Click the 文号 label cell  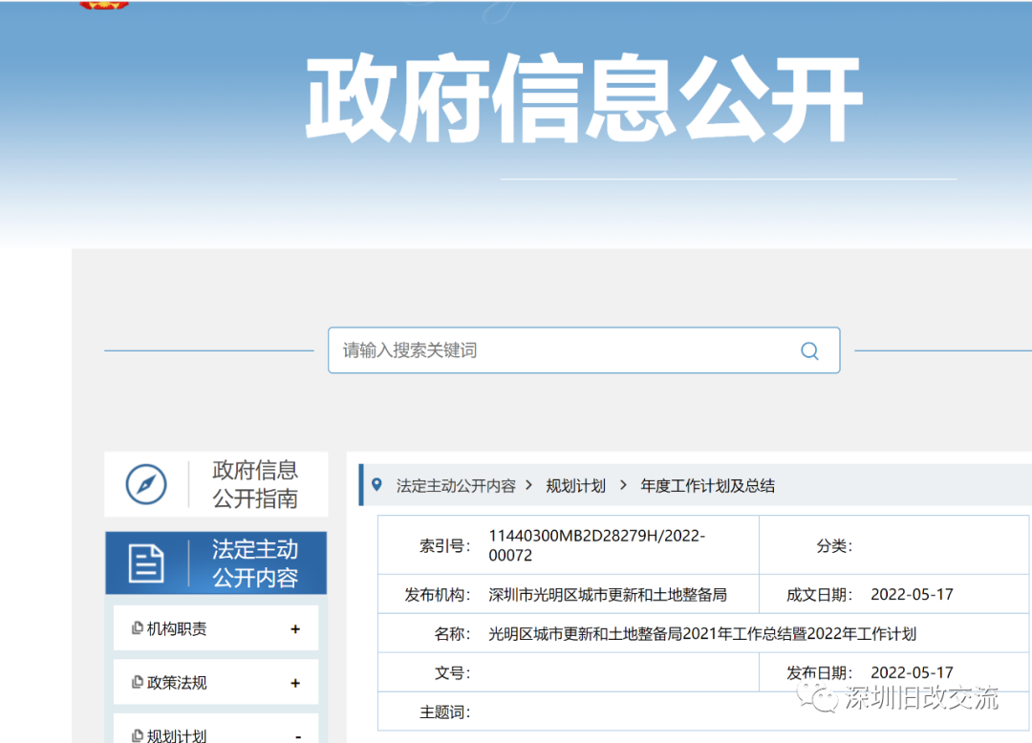click(453, 672)
